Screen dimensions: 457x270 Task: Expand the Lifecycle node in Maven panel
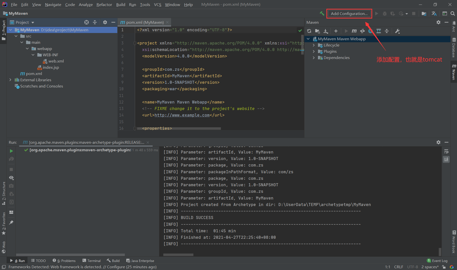coord(314,45)
